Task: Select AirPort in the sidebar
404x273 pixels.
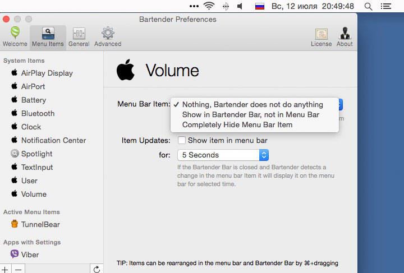Action: coord(28,86)
